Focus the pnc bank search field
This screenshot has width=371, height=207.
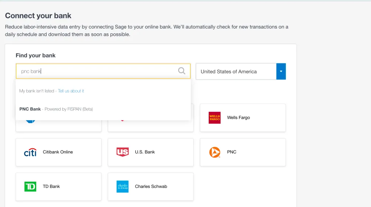(x=103, y=71)
